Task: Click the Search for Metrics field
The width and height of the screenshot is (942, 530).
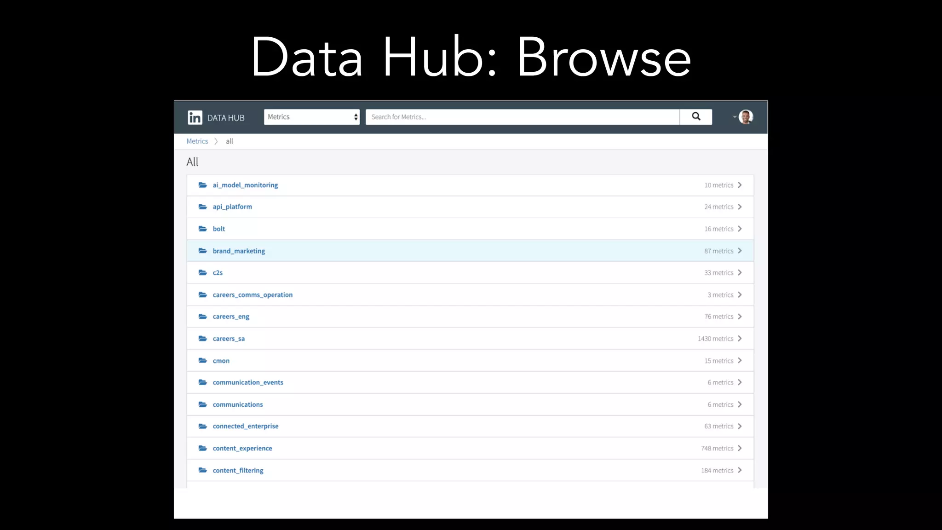Action: tap(523, 117)
